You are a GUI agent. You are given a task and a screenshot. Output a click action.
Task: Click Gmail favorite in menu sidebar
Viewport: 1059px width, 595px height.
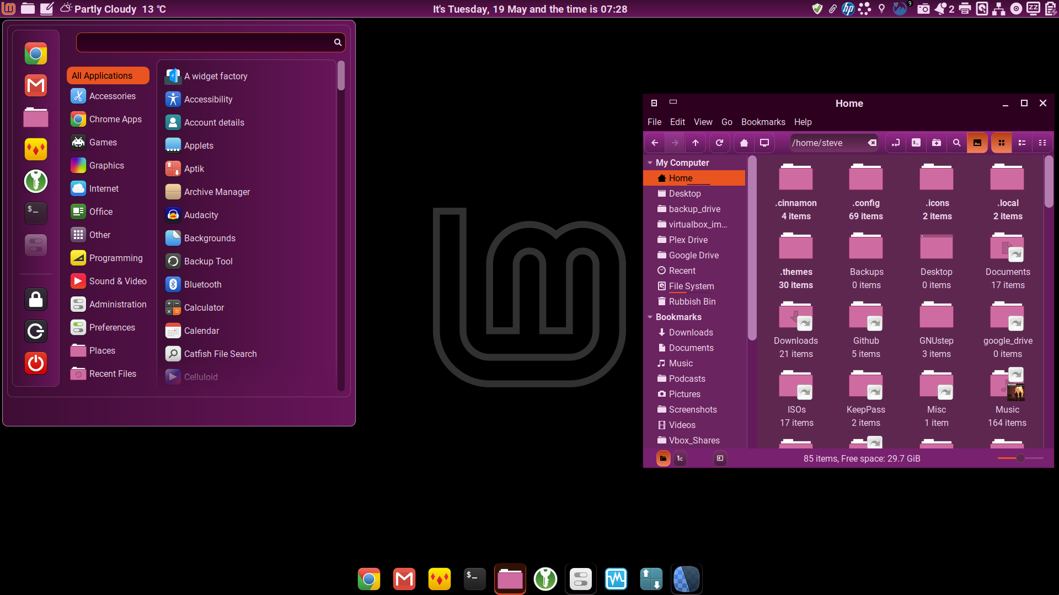[x=36, y=85]
